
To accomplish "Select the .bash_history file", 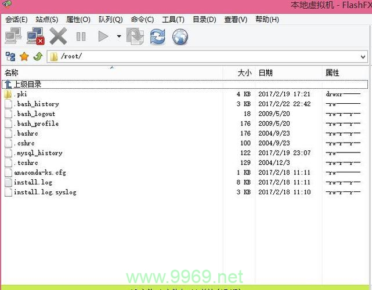I will click(36, 104).
